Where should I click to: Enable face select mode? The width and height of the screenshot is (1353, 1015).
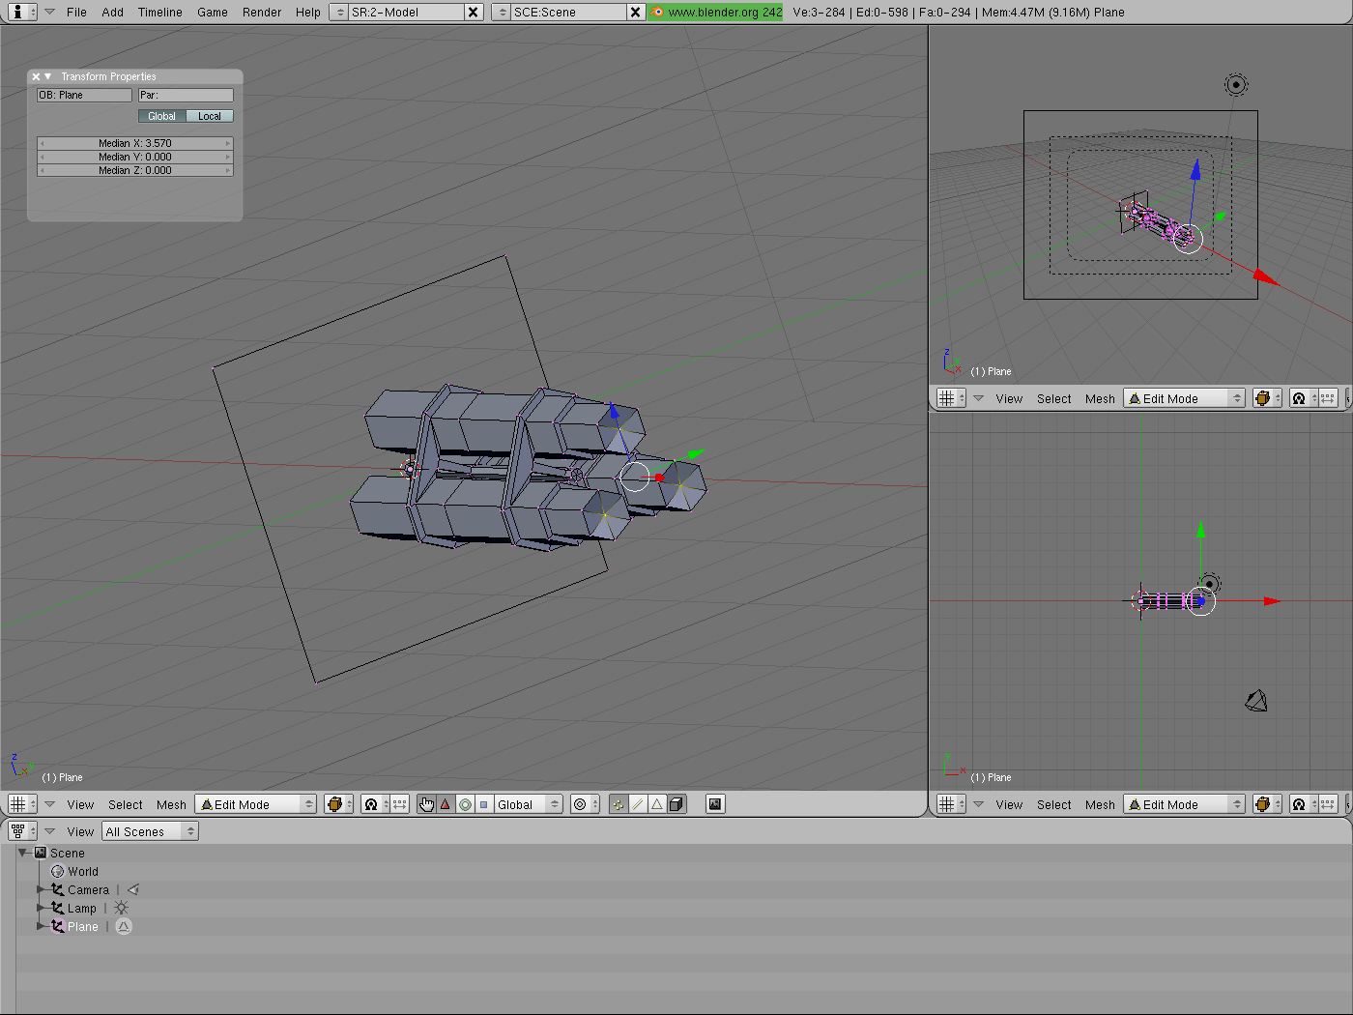coord(657,804)
